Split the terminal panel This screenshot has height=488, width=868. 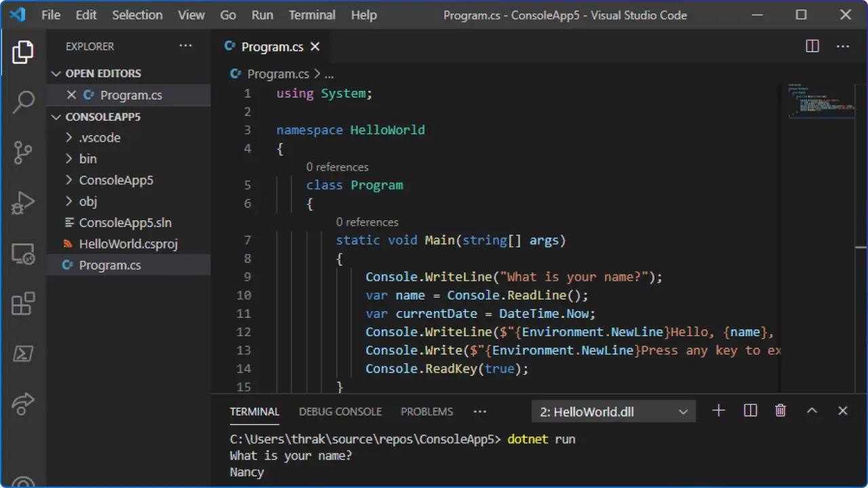[750, 411]
